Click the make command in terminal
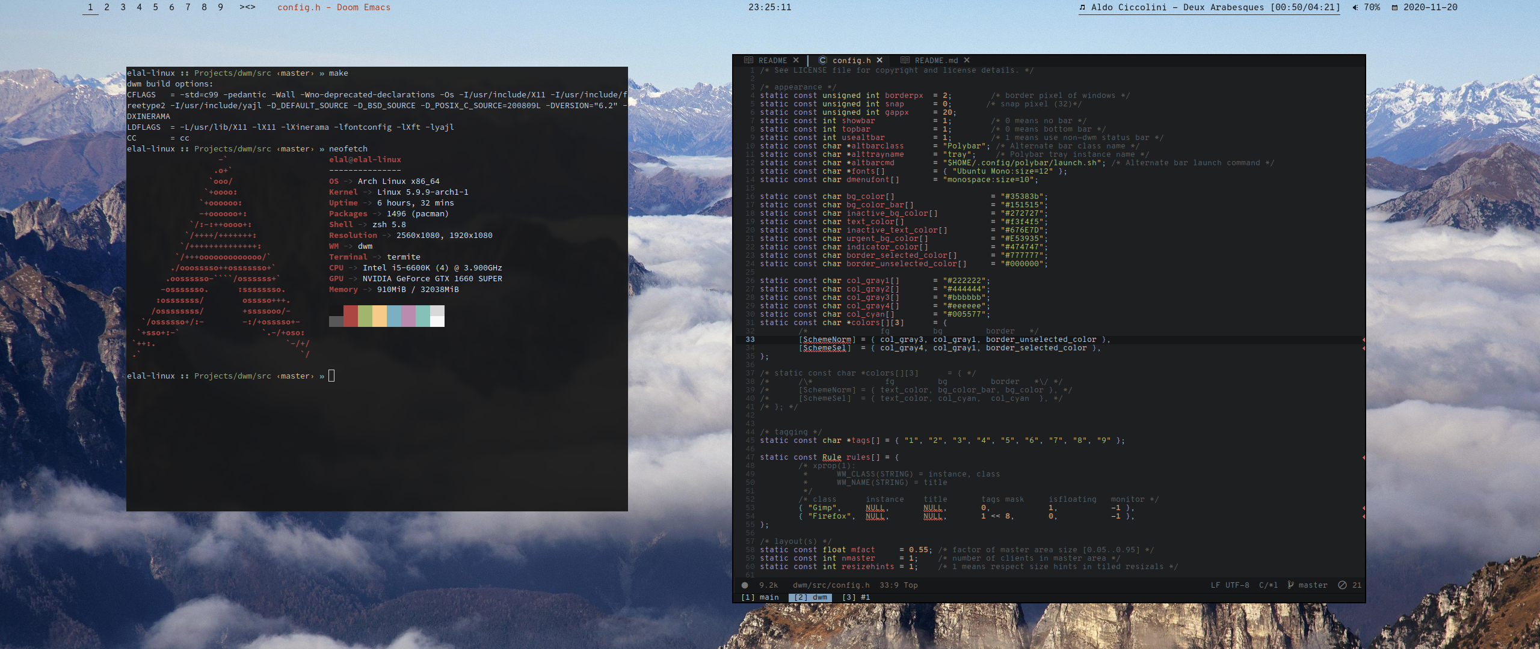1540x649 pixels. pos(338,73)
